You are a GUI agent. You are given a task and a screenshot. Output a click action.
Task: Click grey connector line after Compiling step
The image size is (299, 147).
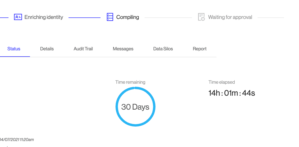(168, 18)
